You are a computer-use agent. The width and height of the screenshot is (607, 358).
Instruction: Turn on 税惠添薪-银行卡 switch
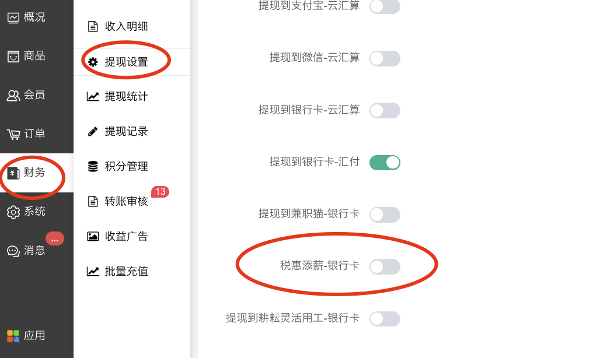point(385,266)
